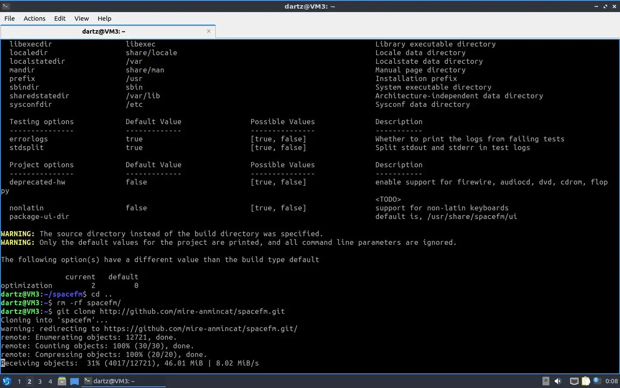Open the update notifier tray icon

596,381
